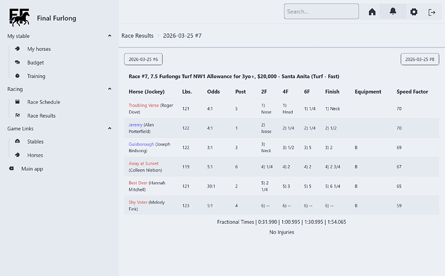445x276 pixels.
Task: Click the coins icon beside Budget
Action: 17,63
